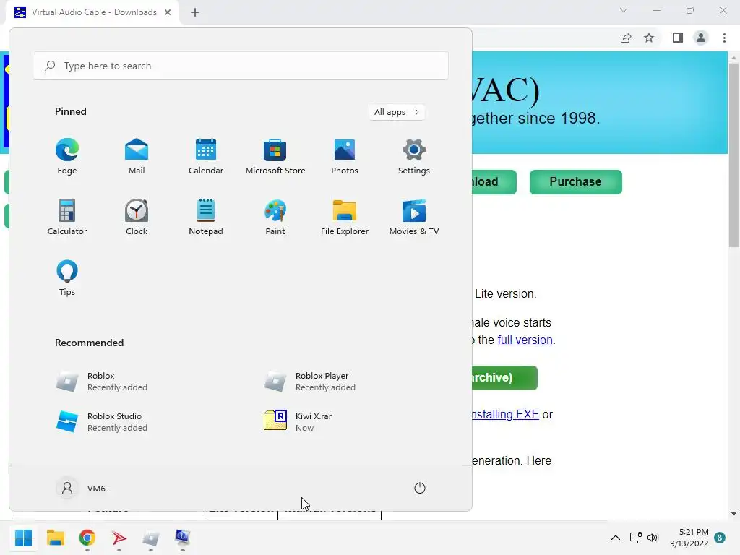Open the red arrow app on taskbar
This screenshot has height=555, width=740.
[119, 538]
